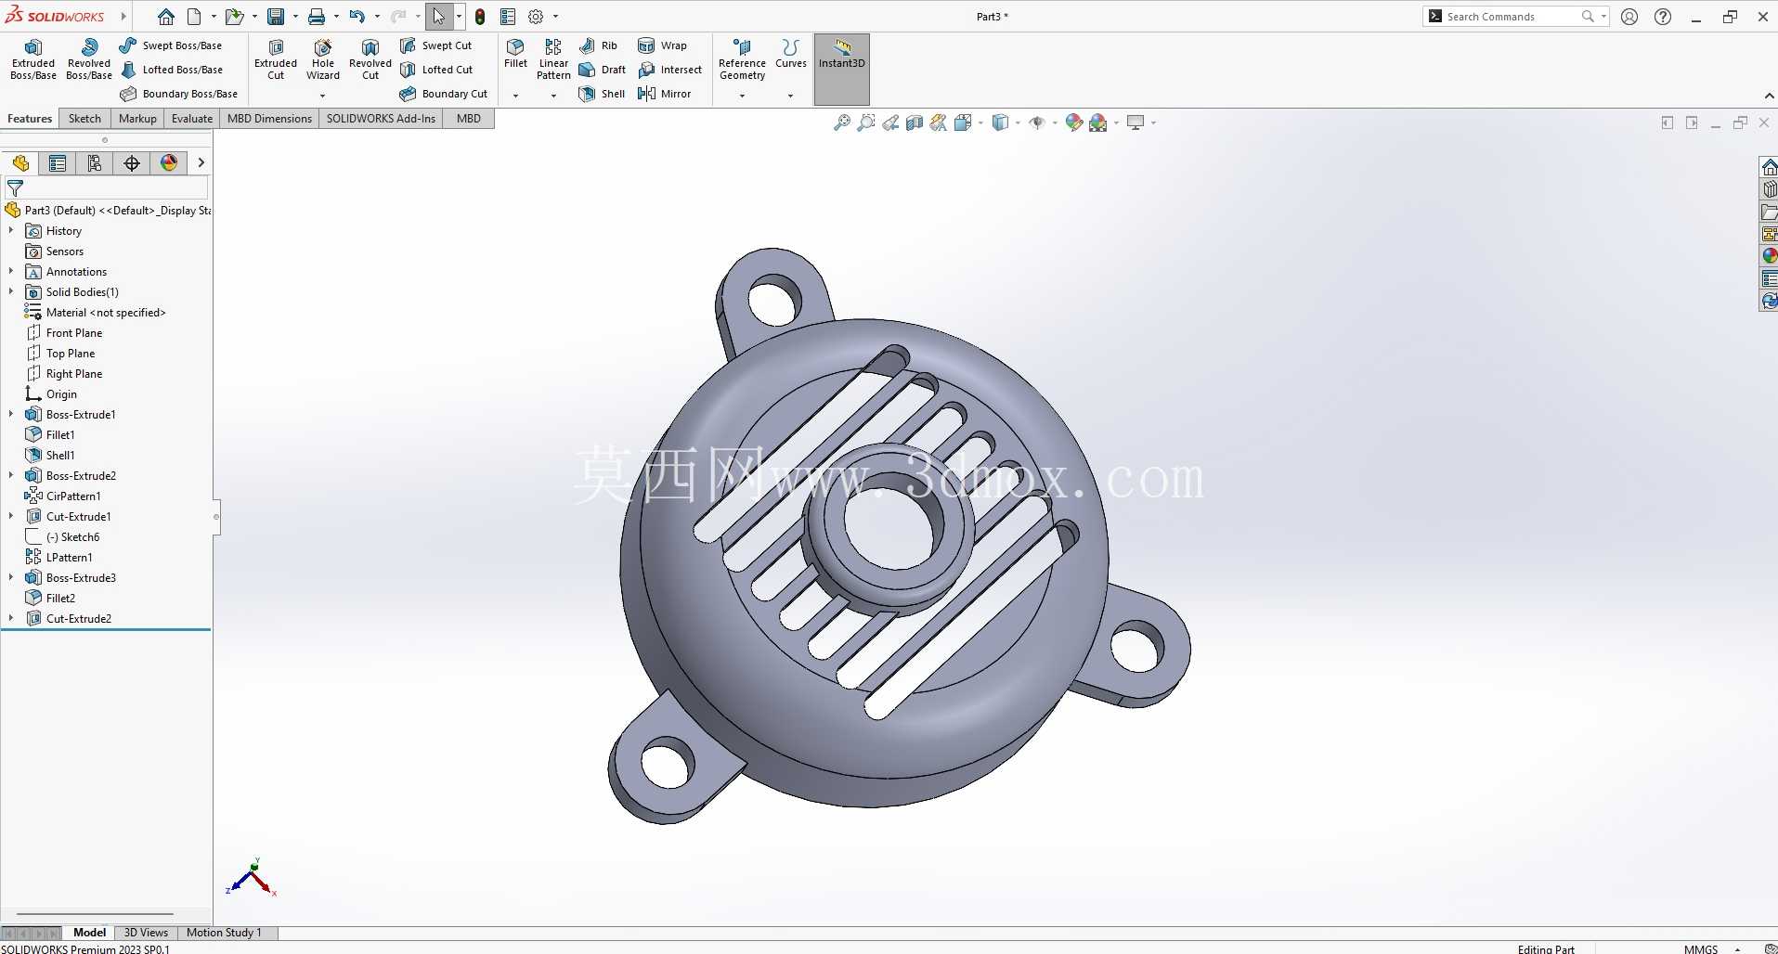The height and width of the screenshot is (954, 1778).
Task: Expand the History folder
Action: (x=11, y=231)
